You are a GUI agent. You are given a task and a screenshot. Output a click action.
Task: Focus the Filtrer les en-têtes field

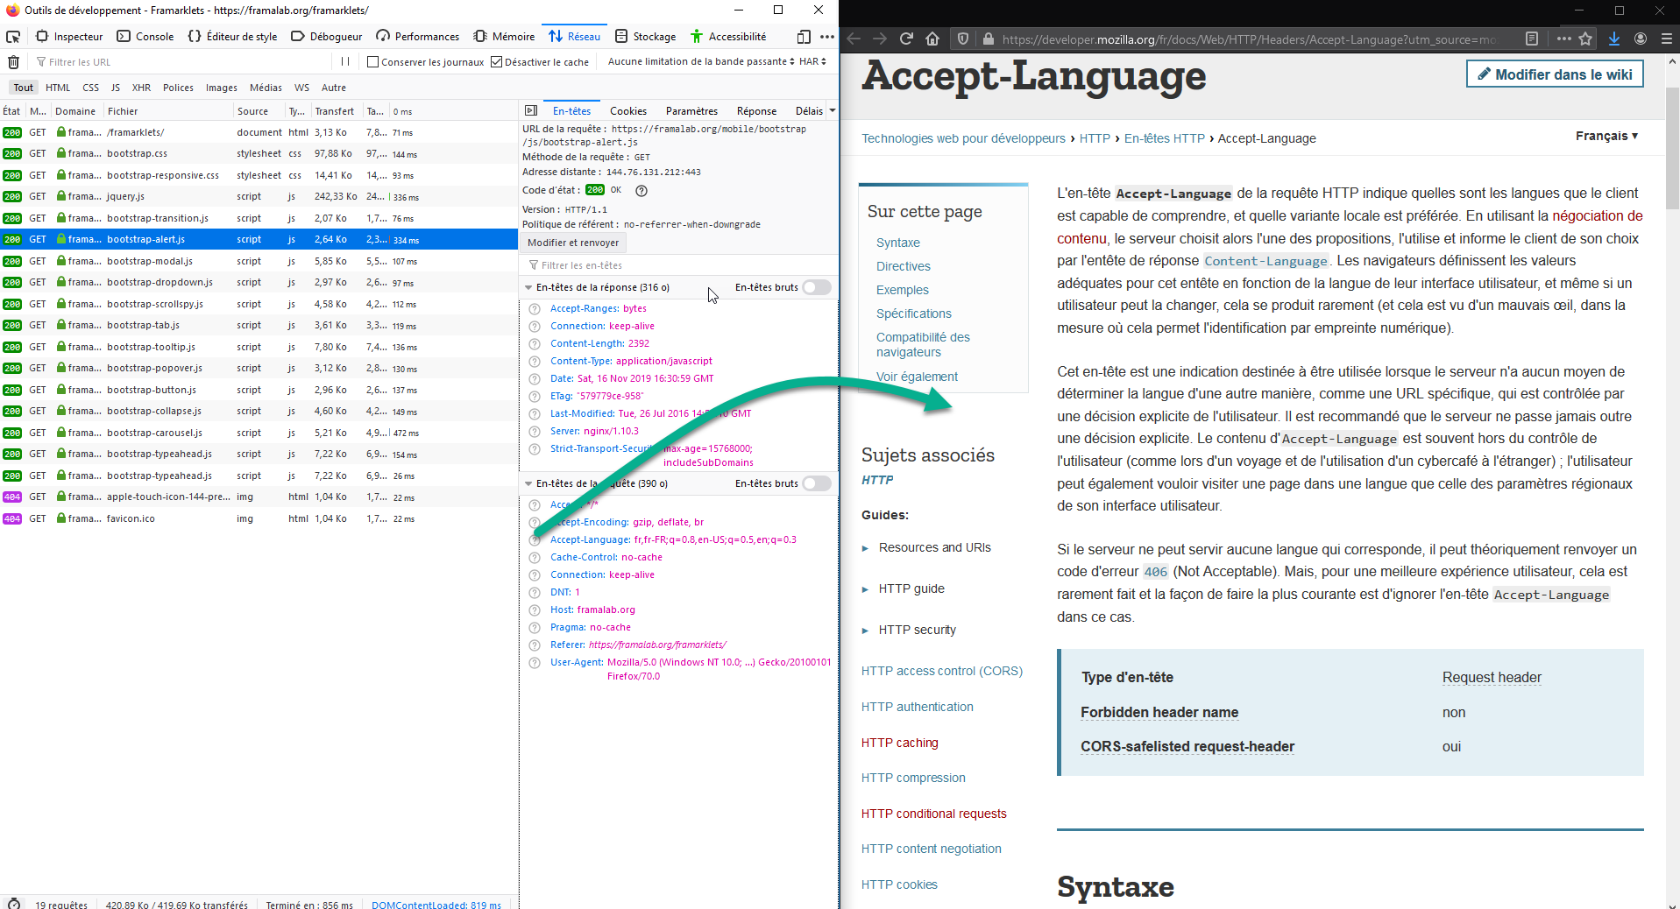tap(679, 265)
